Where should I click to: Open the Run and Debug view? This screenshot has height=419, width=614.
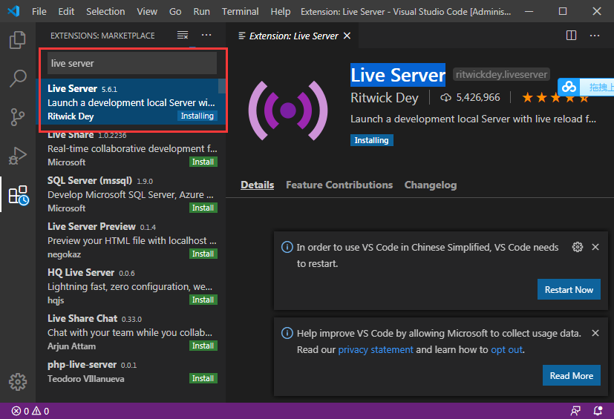(x=18, y=156)
